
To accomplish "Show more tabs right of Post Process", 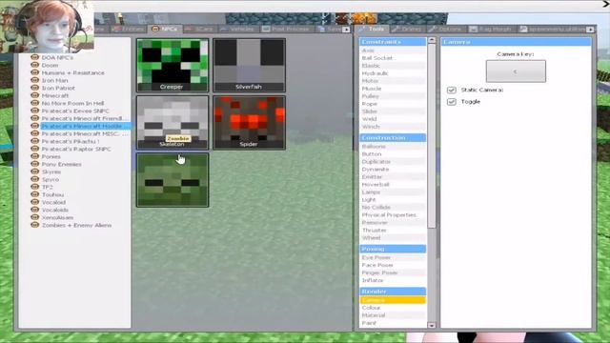I will [346, 30].
